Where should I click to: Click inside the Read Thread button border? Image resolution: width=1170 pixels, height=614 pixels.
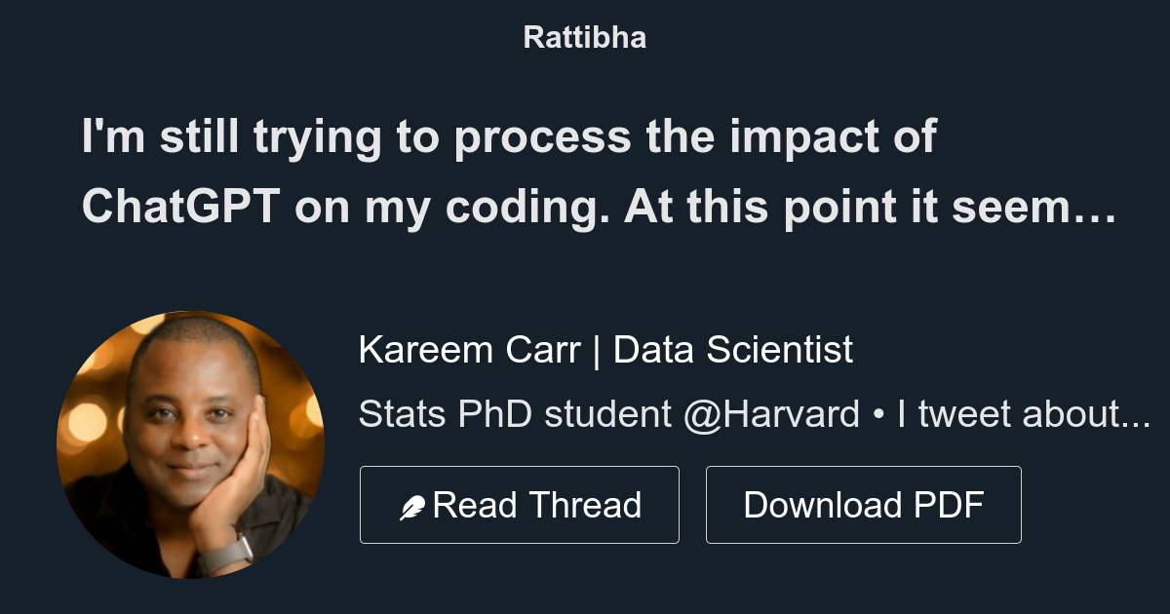tap(520, 504)
